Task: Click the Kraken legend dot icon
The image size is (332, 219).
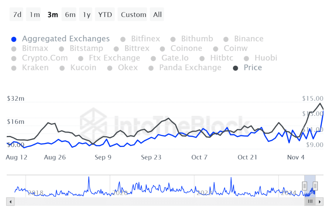Action: click(x=14, y=68)
